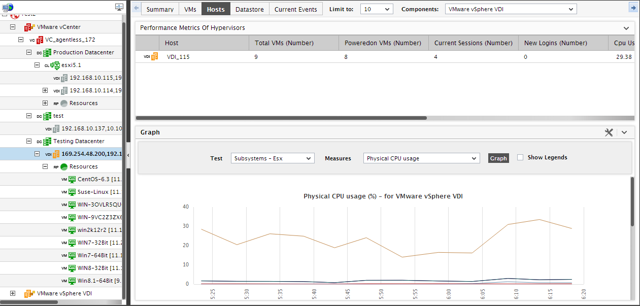
Task: Sort by Poweredon VMs (Number) column header
Action: coord(384,43)
